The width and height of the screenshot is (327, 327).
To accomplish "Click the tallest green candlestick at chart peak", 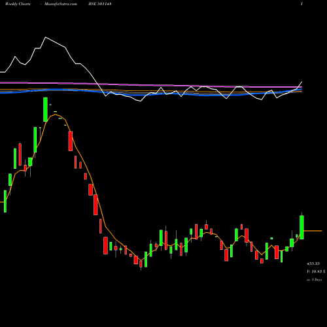I will 45,109.
